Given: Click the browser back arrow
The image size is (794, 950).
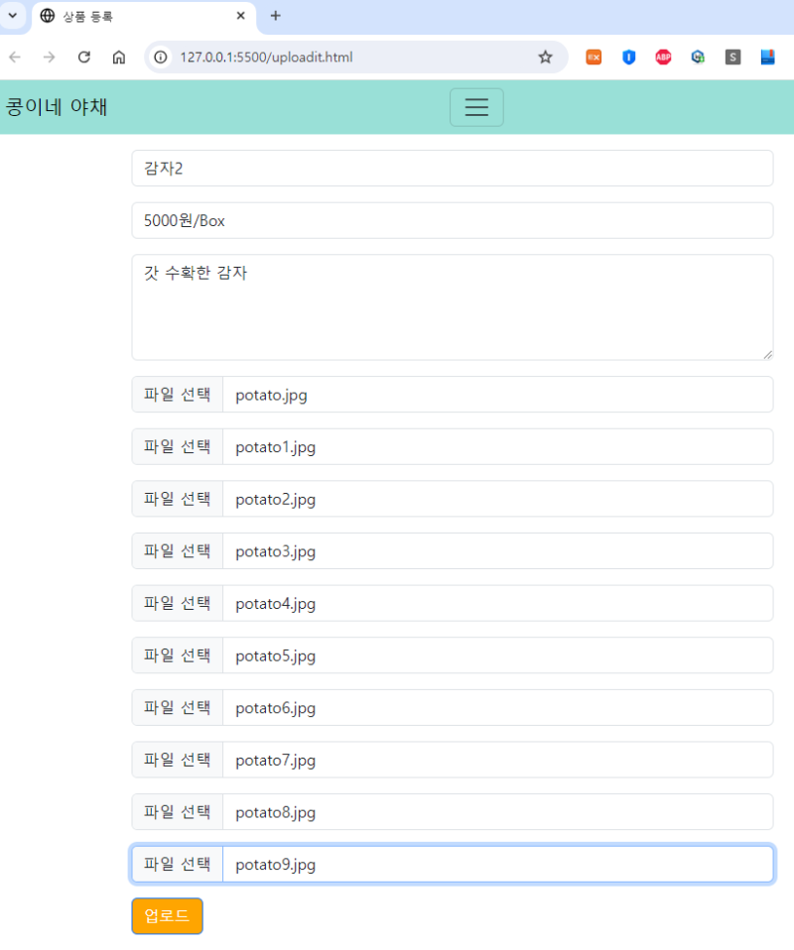Looking at the screenshot, I should point(15,57).
